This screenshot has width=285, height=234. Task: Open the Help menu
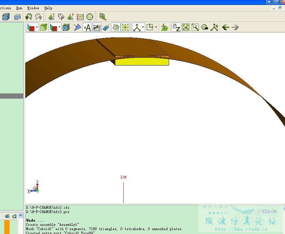pyautogui.click(x=48, y=8)
